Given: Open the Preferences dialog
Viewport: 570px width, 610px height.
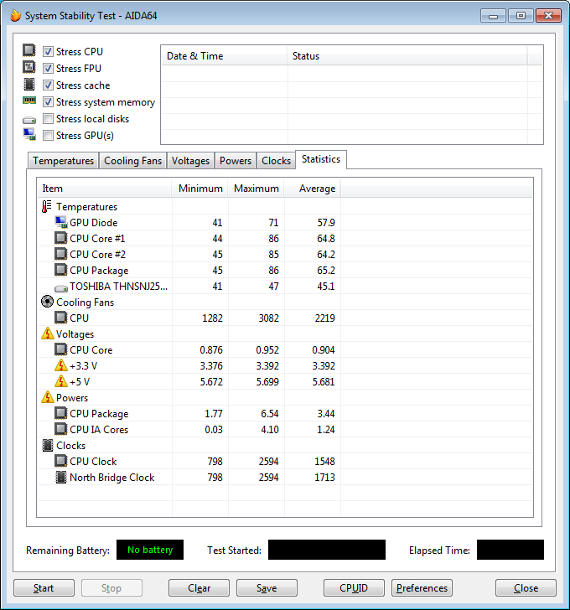Looking at the screenshot, I should point(422,588).
